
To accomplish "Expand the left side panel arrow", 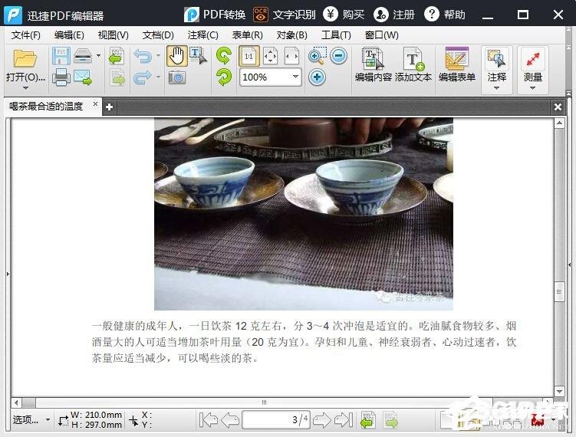I will pyautogui.click(x=8, y=274).
